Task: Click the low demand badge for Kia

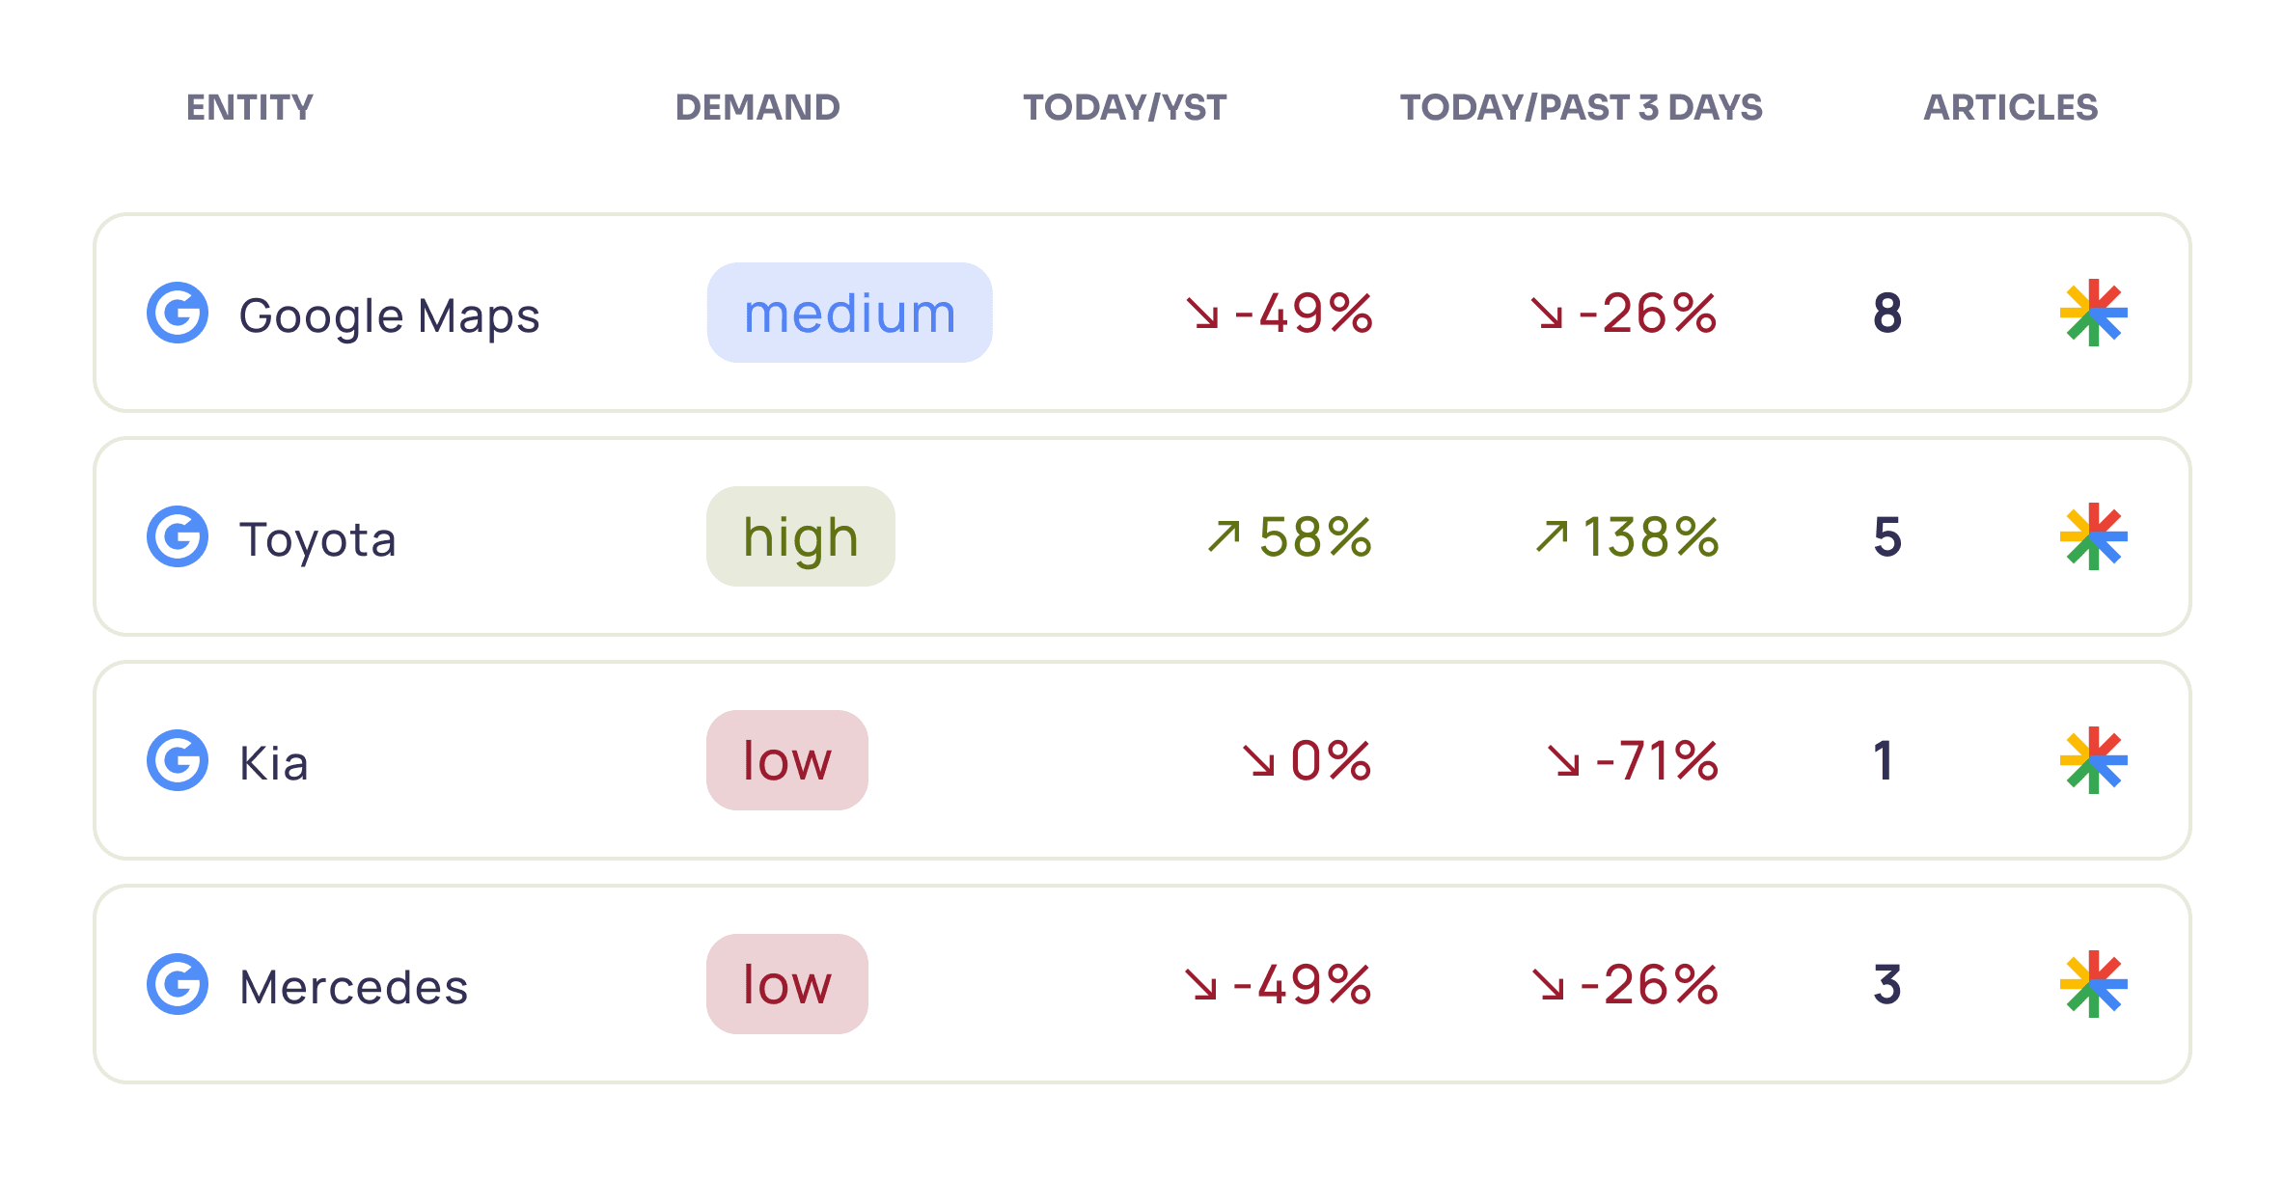Action: (x=787, y=760)
